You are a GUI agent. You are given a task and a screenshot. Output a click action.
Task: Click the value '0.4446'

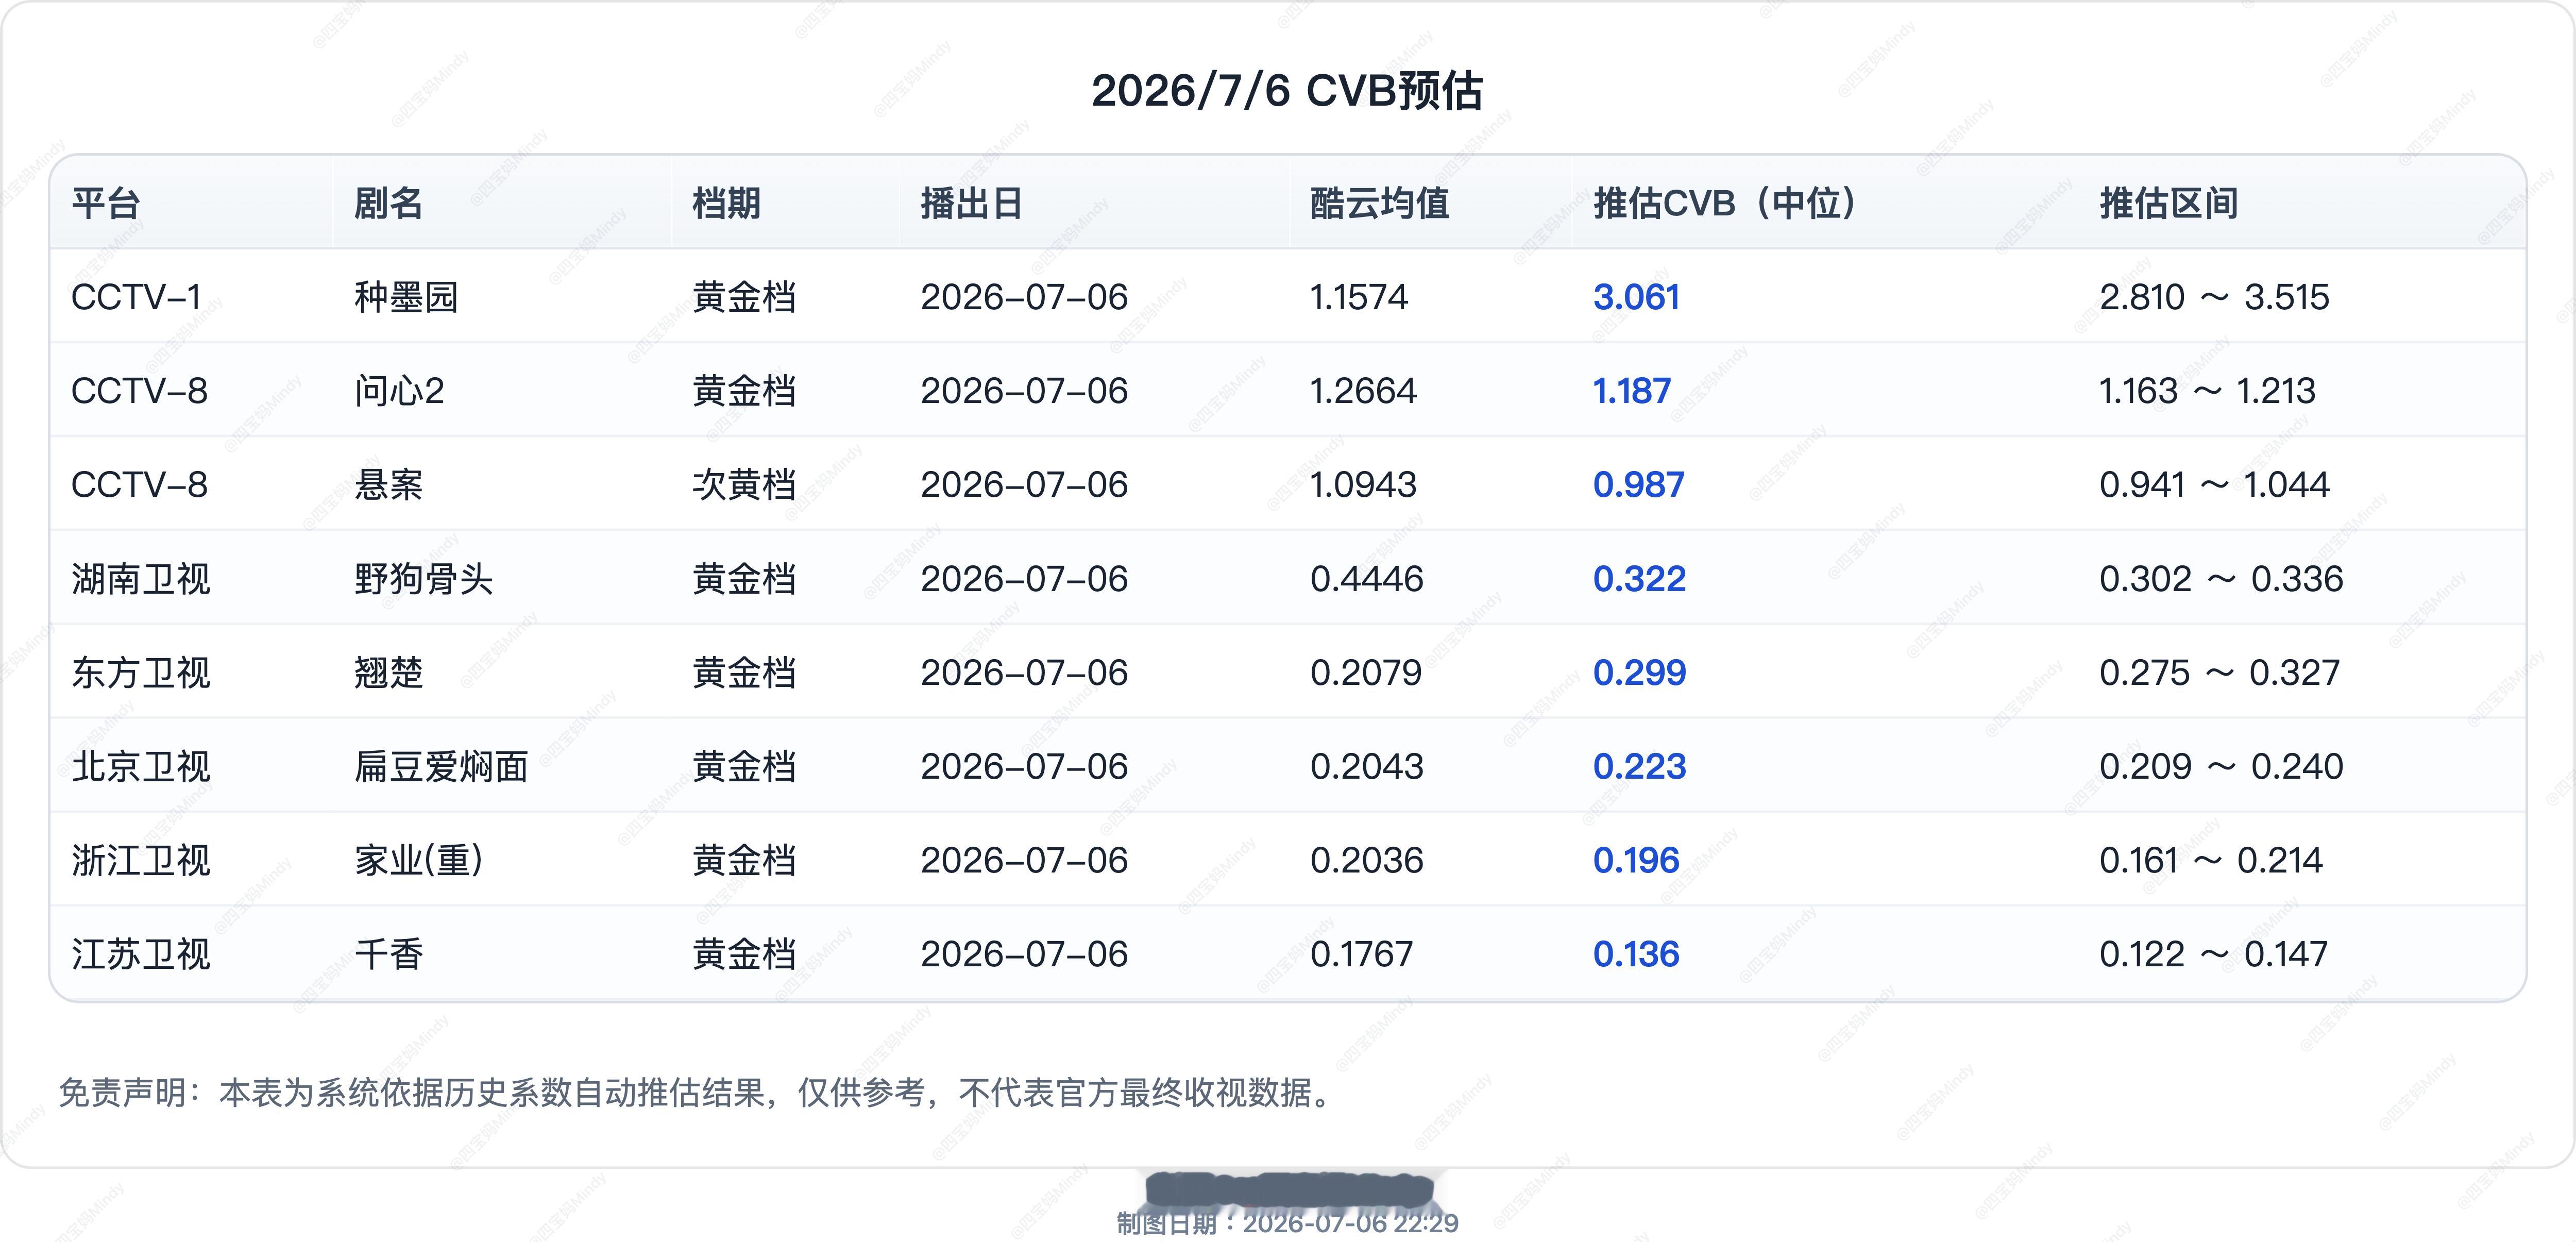[x=1366, y=579]
